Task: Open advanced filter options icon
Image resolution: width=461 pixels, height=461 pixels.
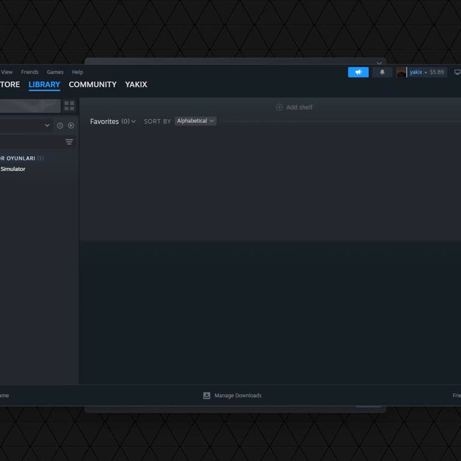Action: [x=69, y=142]
